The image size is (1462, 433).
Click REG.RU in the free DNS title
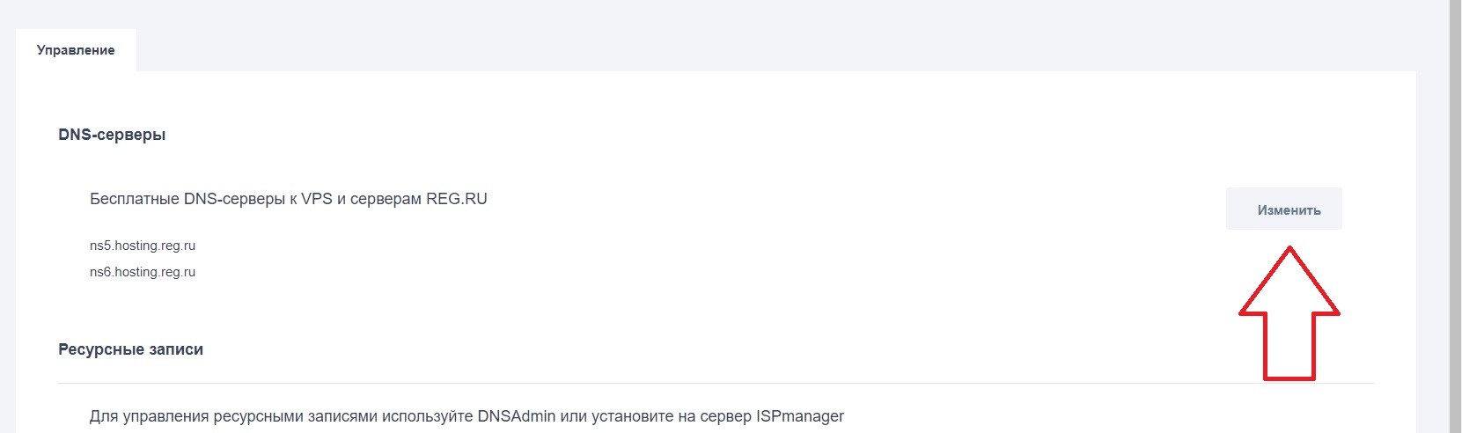click(x=456, y=199)
